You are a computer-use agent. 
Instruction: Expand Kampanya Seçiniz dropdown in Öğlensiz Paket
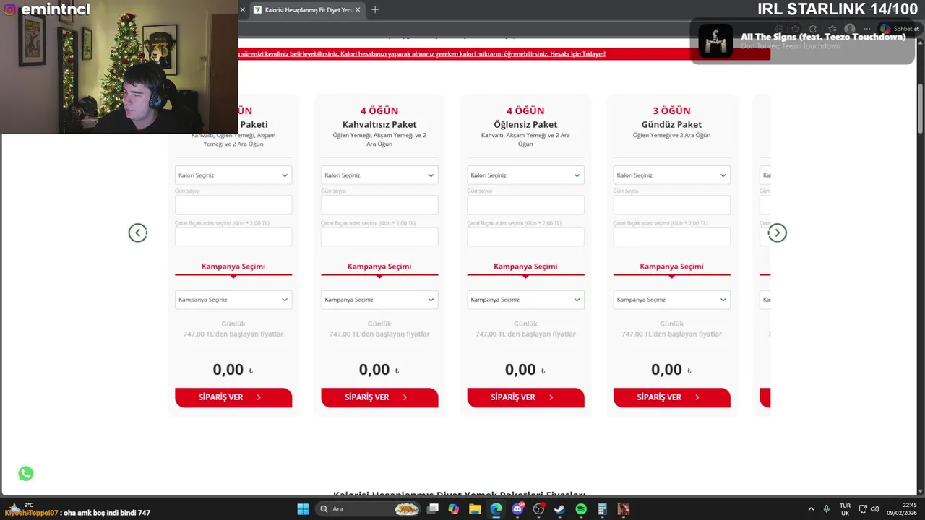[525, 300]
